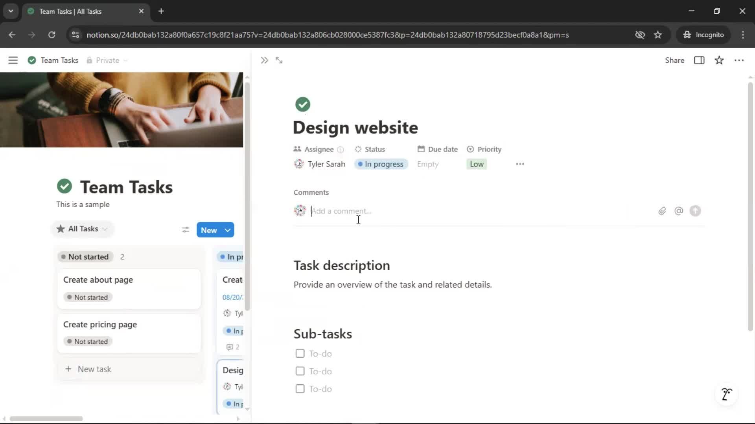Screen dimensions: 755x424
Task: Change the Low priority value
Action: [x=477, y=164]
